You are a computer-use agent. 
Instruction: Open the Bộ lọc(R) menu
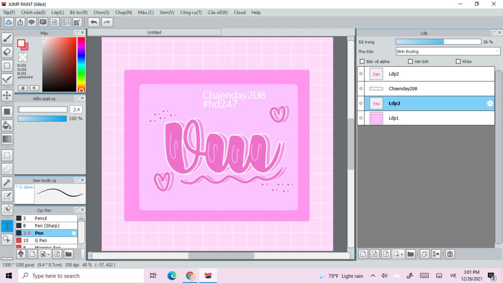(x=79, y=12)
